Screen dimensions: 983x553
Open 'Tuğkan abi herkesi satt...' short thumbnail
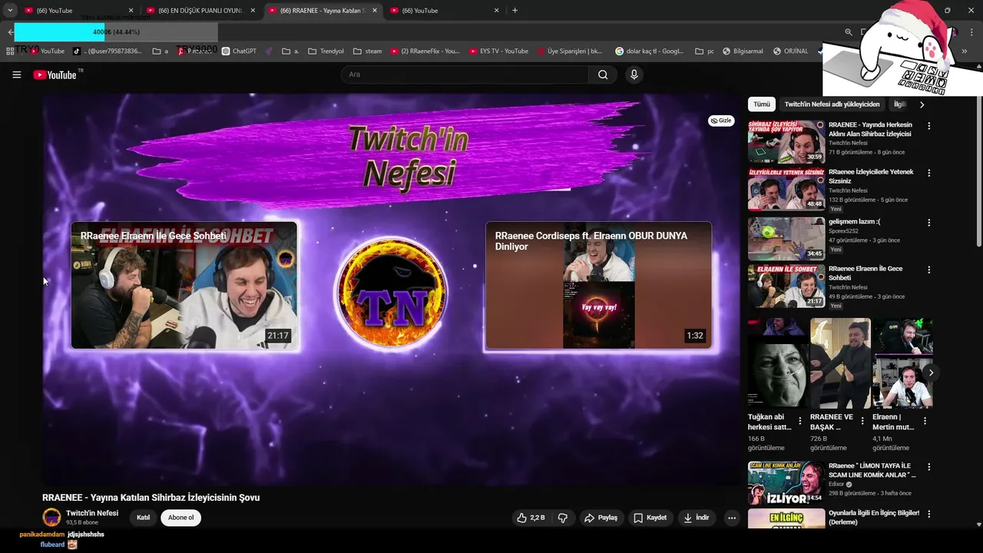pyautogui.click(x=776, y=363)
